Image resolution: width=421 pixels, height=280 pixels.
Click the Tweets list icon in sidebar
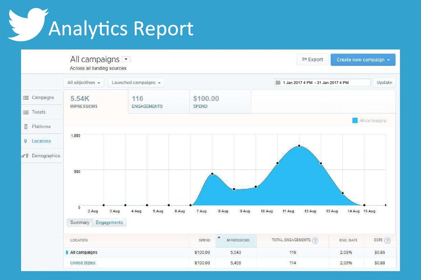(x=26, y=112)
